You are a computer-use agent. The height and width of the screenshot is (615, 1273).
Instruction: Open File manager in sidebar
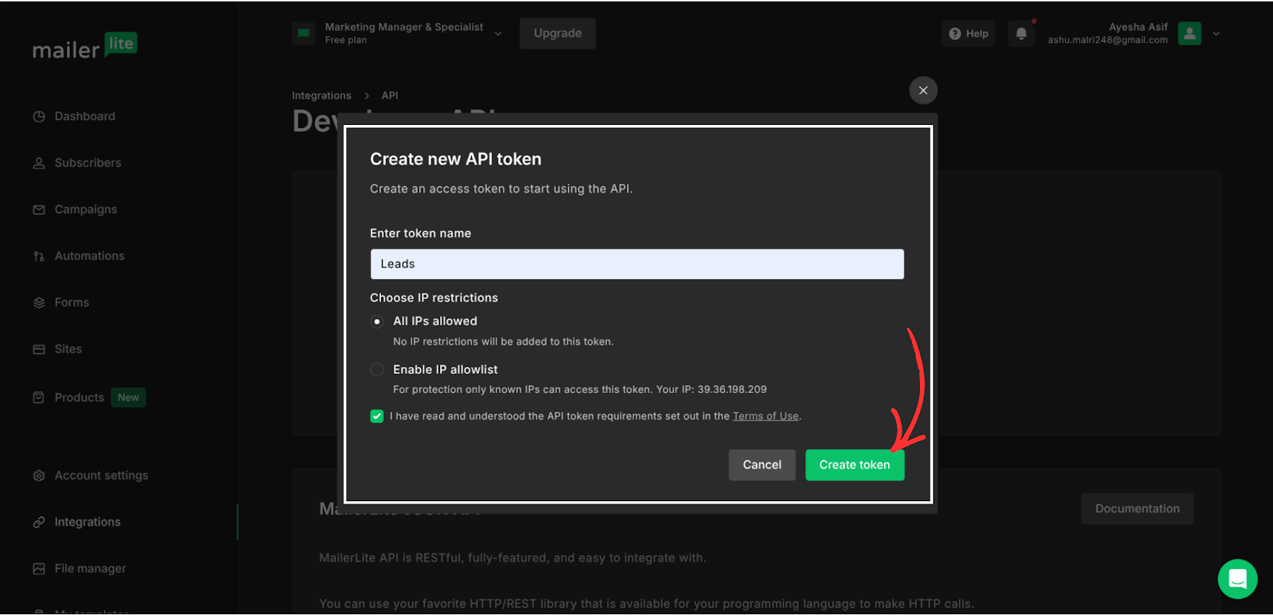pos(90,569)
